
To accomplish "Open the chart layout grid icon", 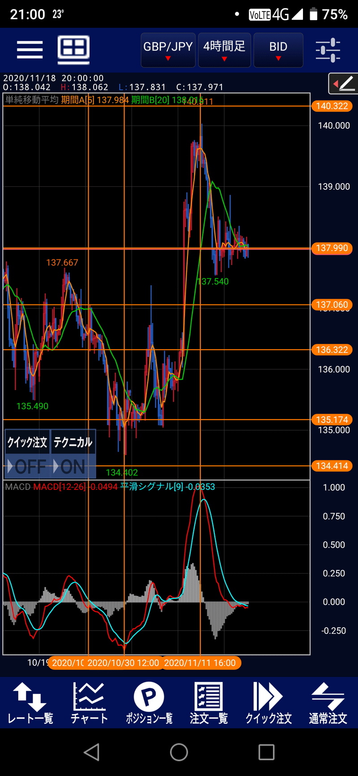I will [x=74, y=49].
